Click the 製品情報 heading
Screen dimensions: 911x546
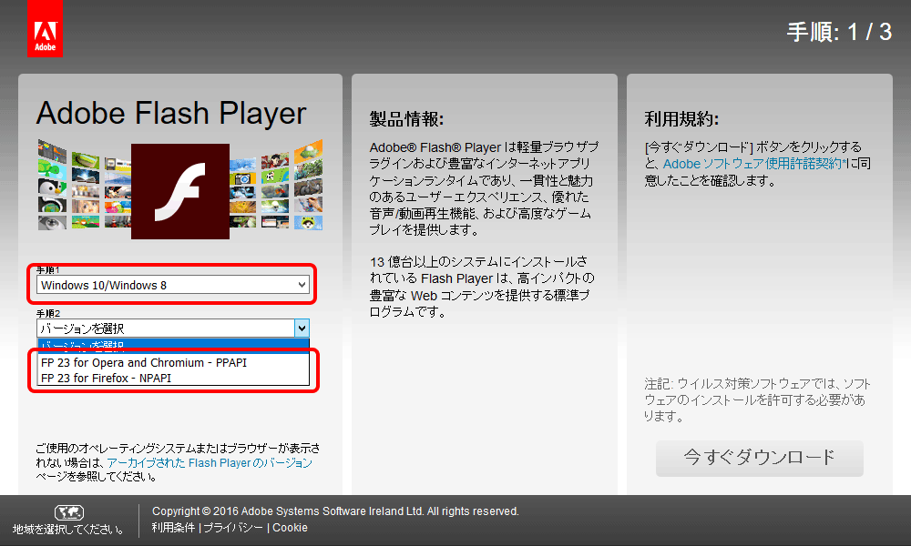(406, 119)
